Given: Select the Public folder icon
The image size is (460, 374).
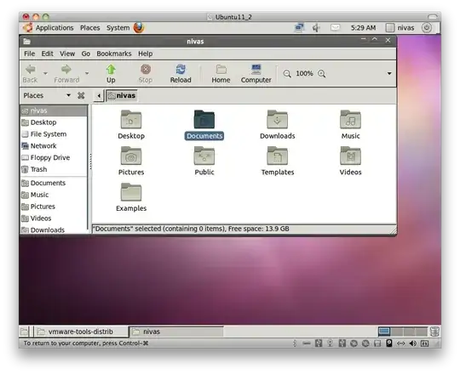Looking at the screenshot, I should pyautogui.click(x=204, y=156).
